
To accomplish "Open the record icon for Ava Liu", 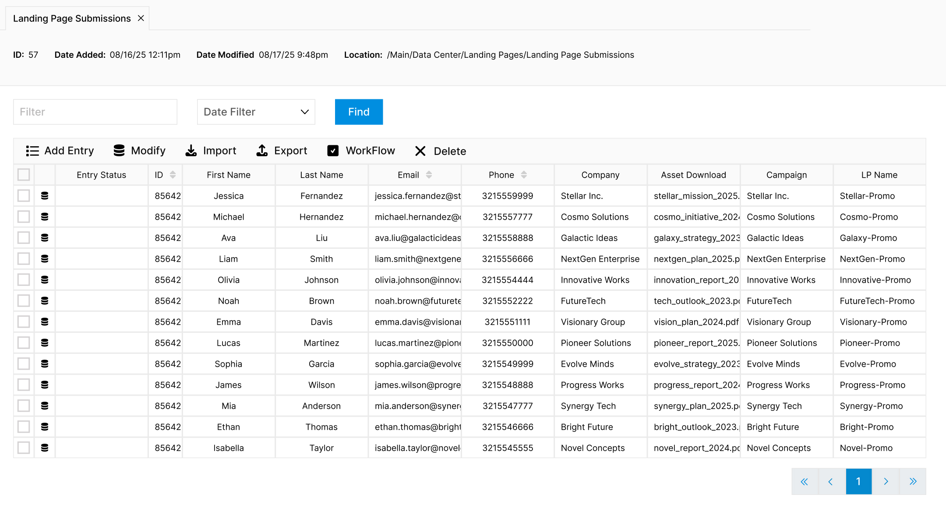I will [45, 238].
